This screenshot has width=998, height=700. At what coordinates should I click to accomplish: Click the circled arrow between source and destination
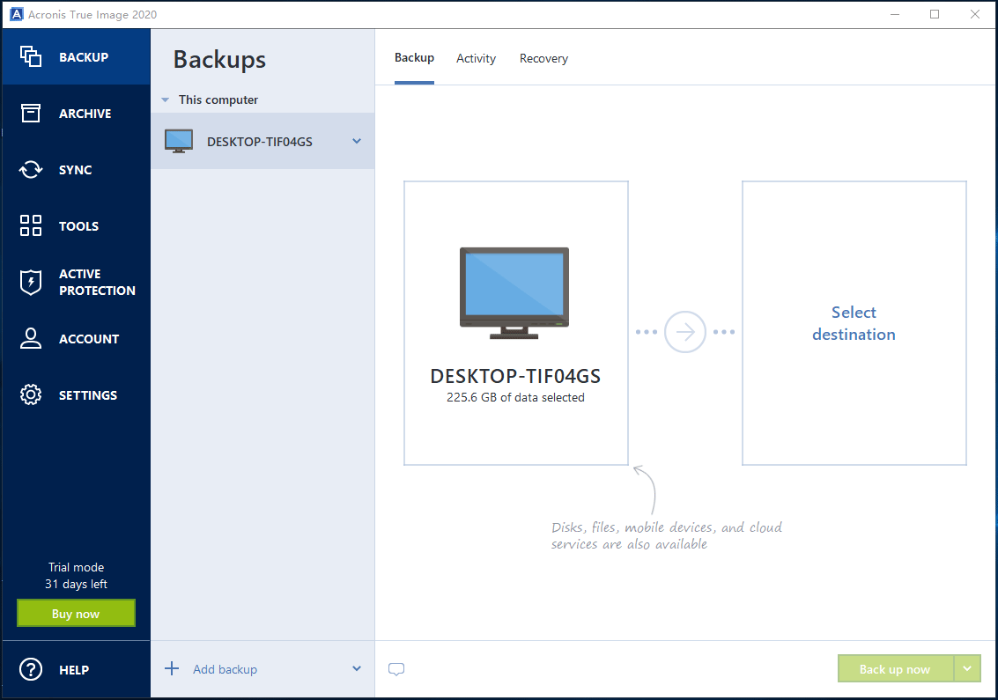(x=684, y=332)
